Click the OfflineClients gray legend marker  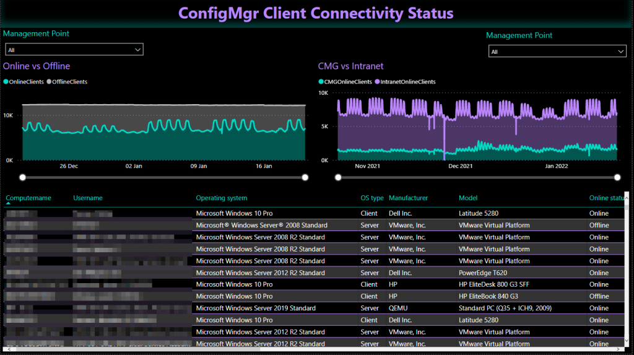50,82
